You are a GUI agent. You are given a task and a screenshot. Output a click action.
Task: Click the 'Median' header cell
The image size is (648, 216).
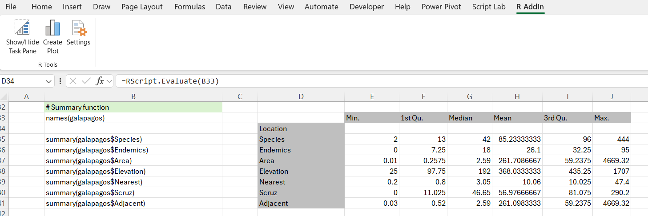(x=470, y=118)
